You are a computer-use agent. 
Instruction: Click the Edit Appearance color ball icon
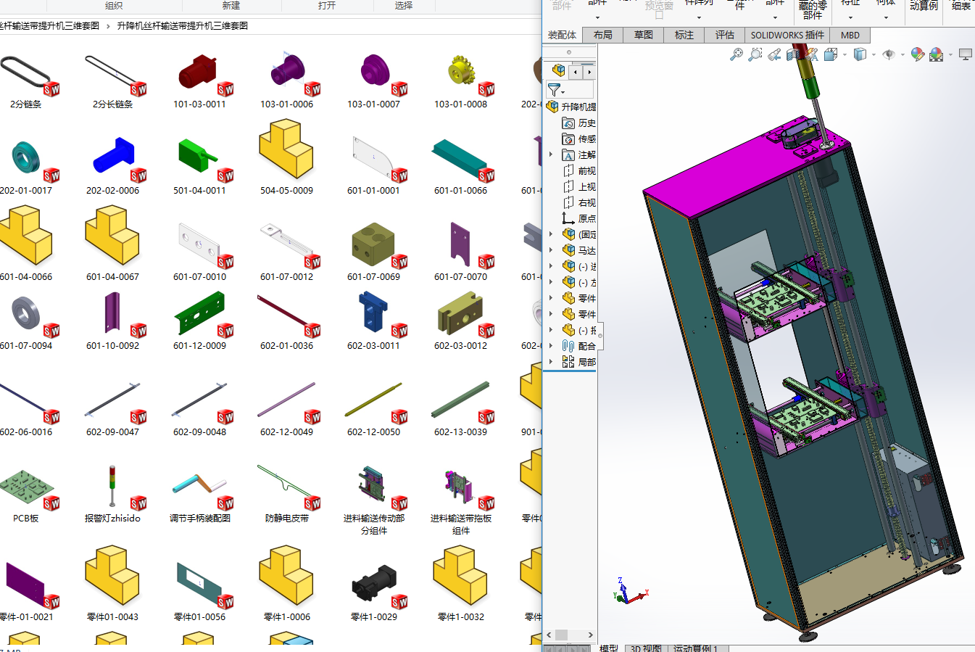pos(918,54)
